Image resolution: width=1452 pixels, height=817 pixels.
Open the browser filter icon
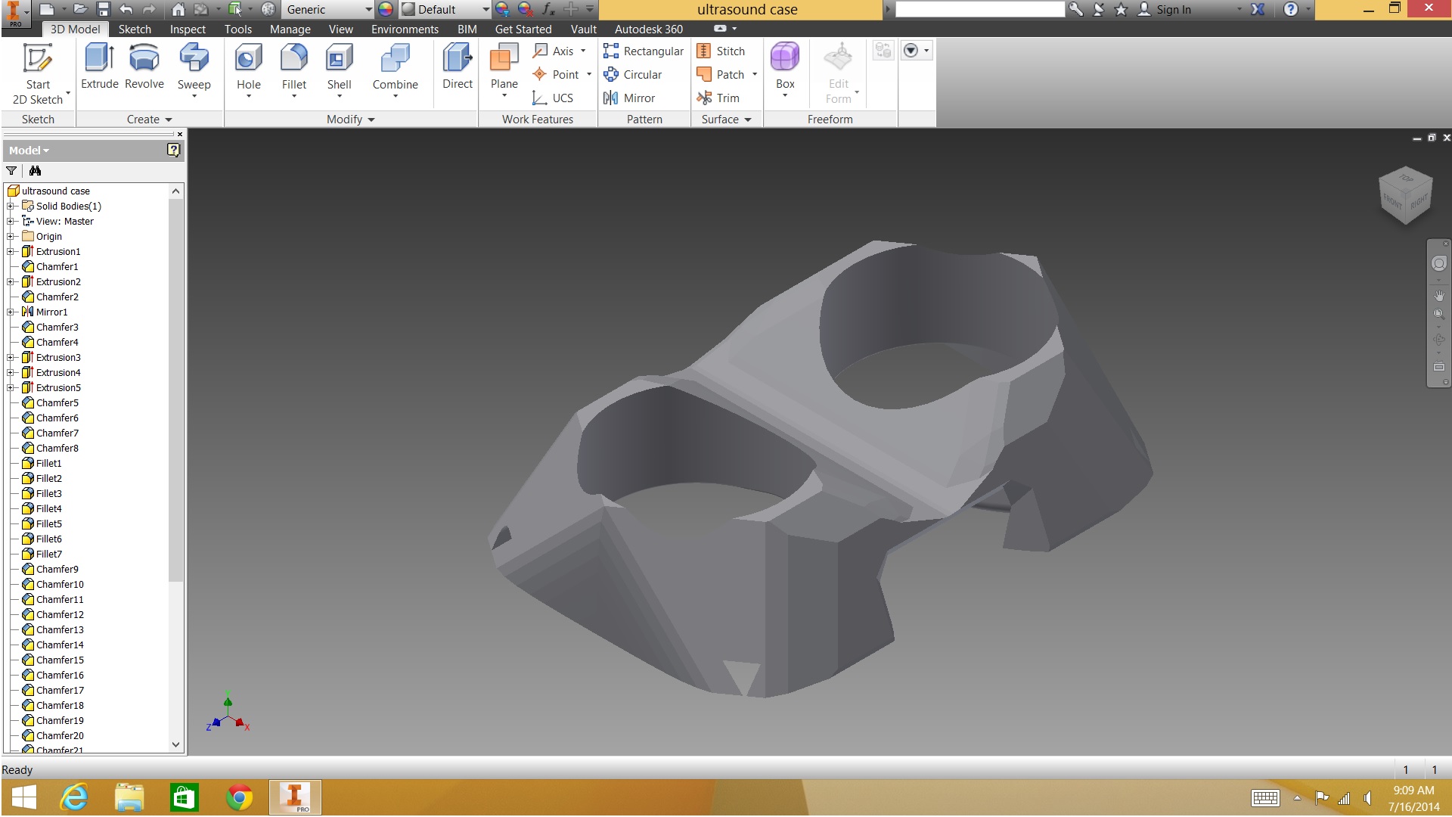tap(11, 171)
